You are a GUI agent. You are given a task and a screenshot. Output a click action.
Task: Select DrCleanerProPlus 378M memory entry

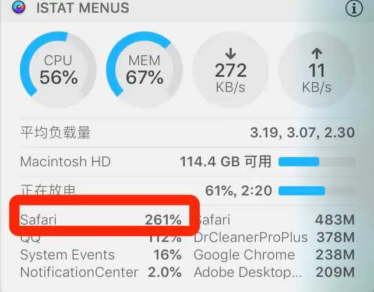click(x=274, y=237)
